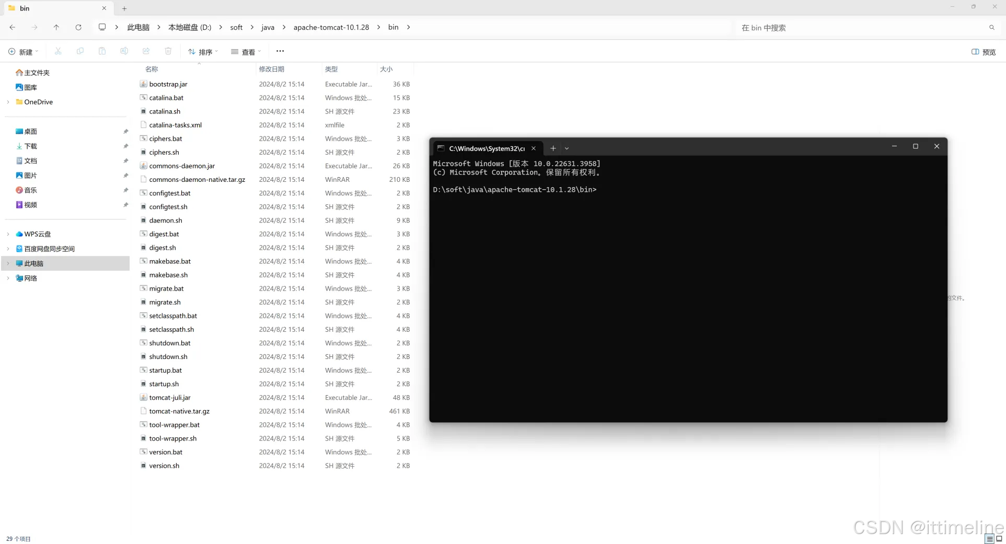This screenshot has width=1006, height=544.
Task: Select the bootstrap.jar file icon
Action: pos(143,84)
